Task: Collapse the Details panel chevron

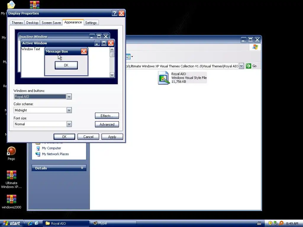Action: pyautogui.click(x=82, y=168)
